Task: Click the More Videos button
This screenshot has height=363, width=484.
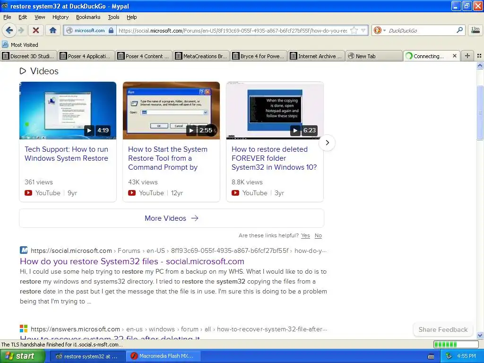Action: [172, 218]
